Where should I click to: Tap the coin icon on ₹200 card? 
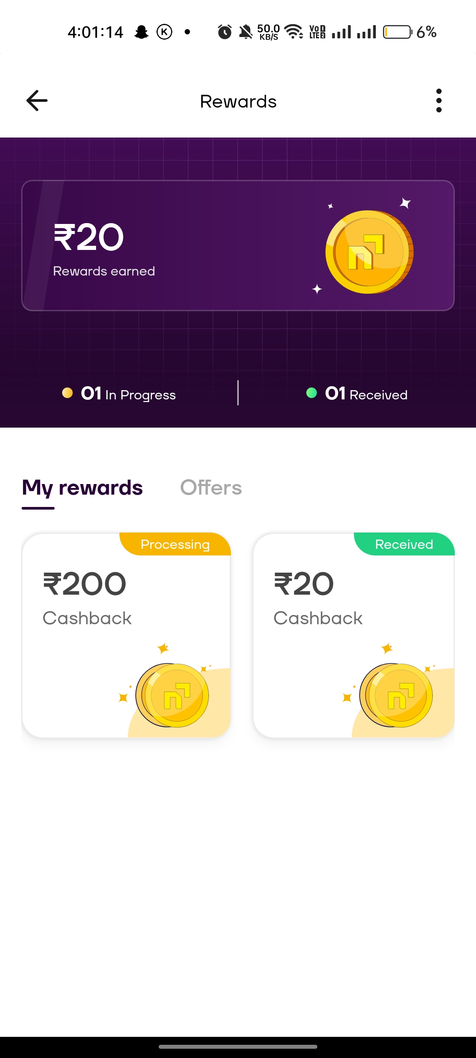pos(172,695)
